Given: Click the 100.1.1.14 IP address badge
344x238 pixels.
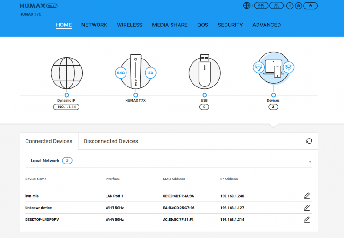Looking at the screenshot, I should click(x=66, y=107).
